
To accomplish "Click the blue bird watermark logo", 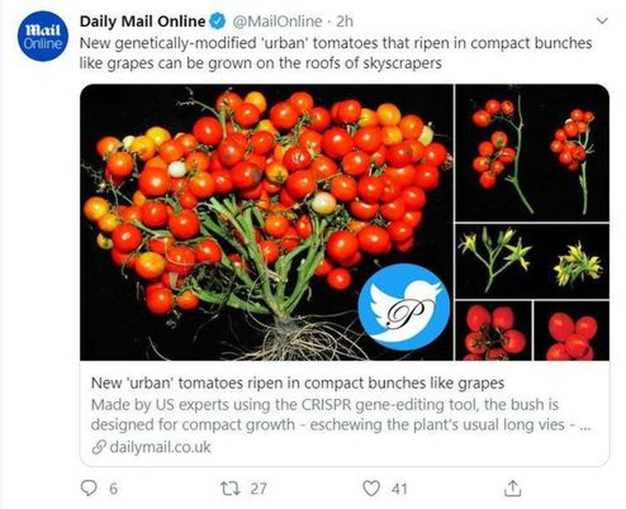I will pos(403,307).
